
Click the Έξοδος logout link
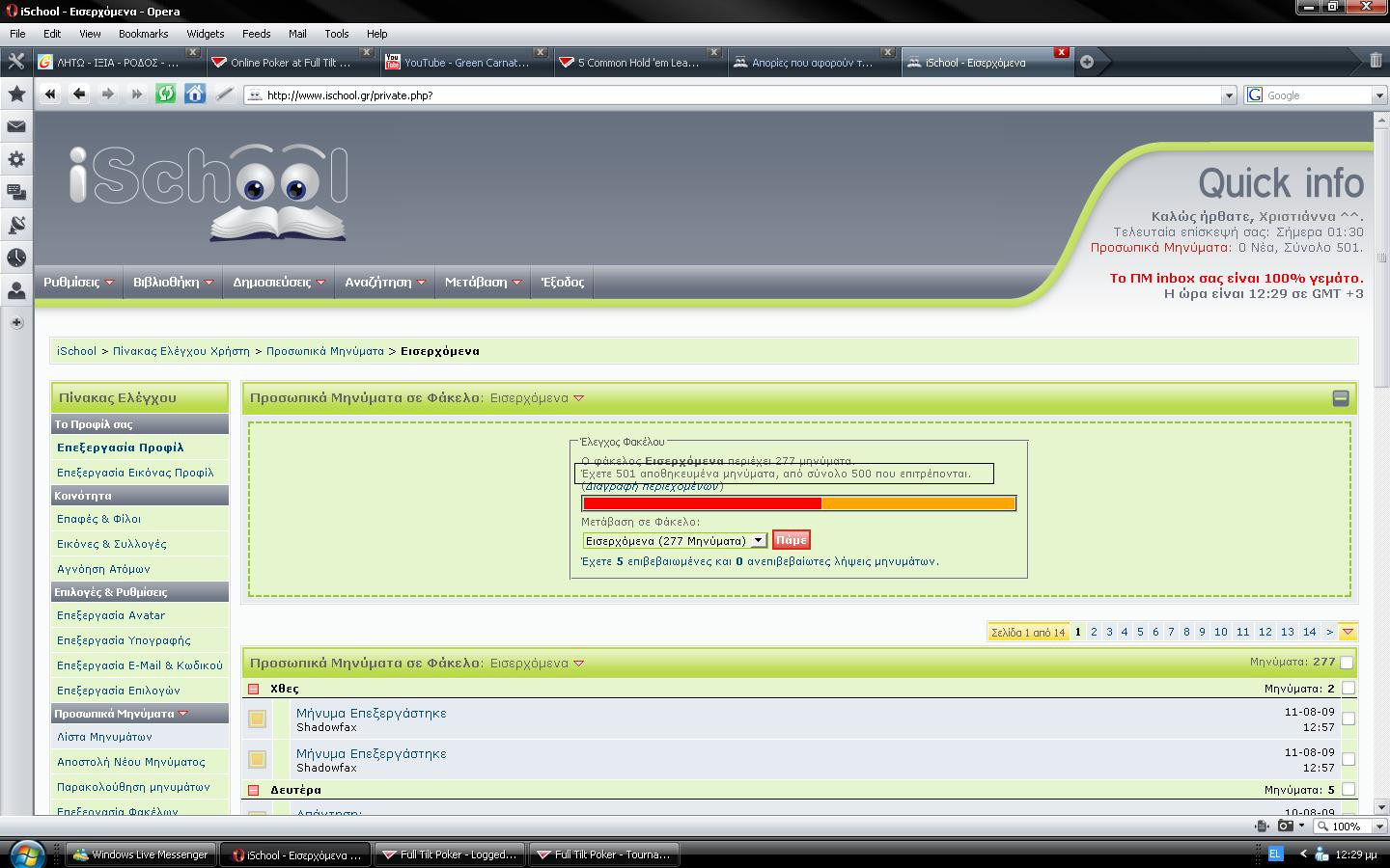(x=563, y=283)
